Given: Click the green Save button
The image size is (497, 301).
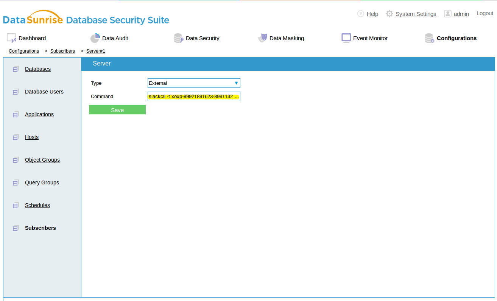Looking at the screenshot, I should (x=117, y=110).
